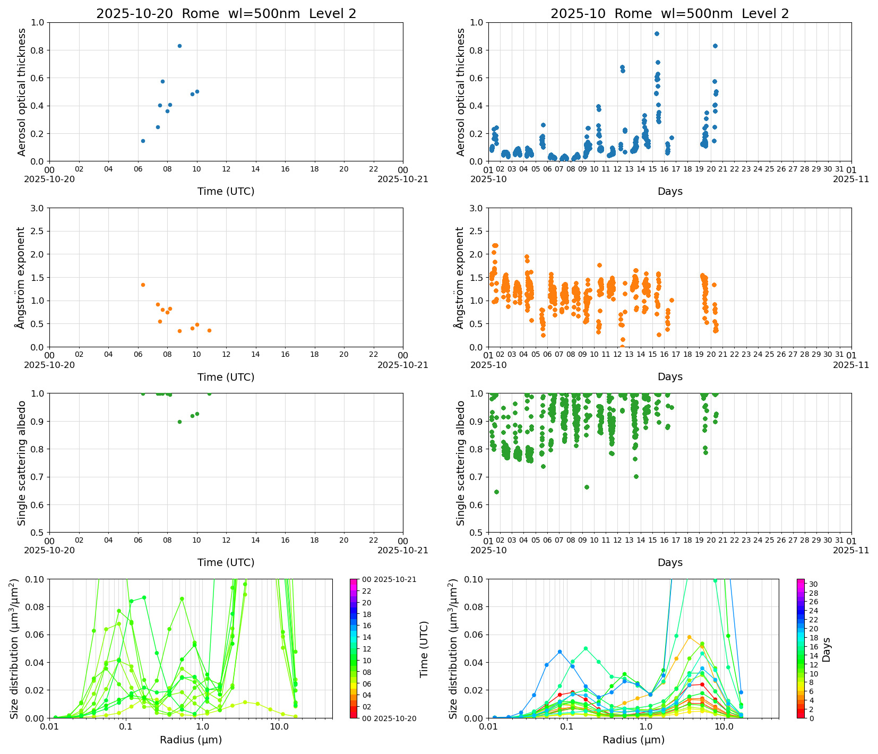The width and height of the screenshot is (878, 754).
Task: Click the vertical Days label beside the right colorbar
Action: pyautogui.click(x=827, y=649)
